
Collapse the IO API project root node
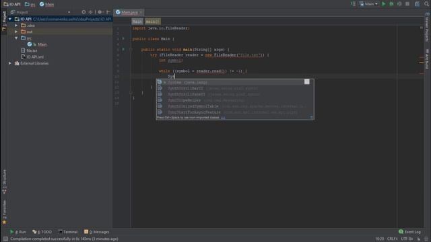click(x=10, y=19)
